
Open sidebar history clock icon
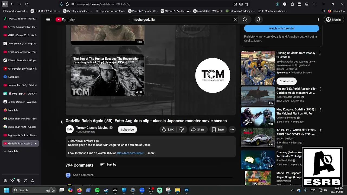pos(25,181)
